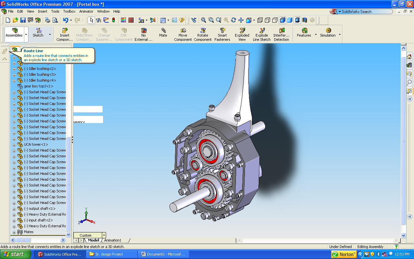Create a new document with New icon
The image size is (414, 259).
(8, 20)
